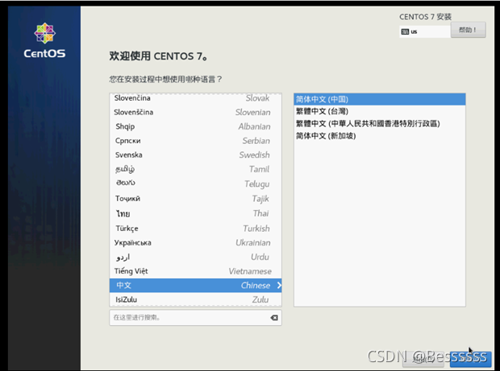Choose 繁體中文 Hong Kong locale
The image size is (500, 371).
click(380, 123)
